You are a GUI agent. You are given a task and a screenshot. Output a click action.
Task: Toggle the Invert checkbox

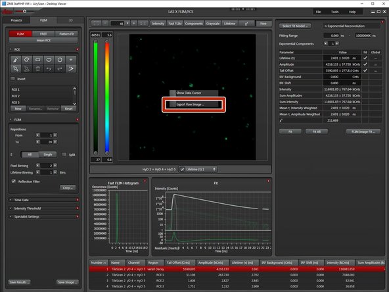(x=12, y=79)
